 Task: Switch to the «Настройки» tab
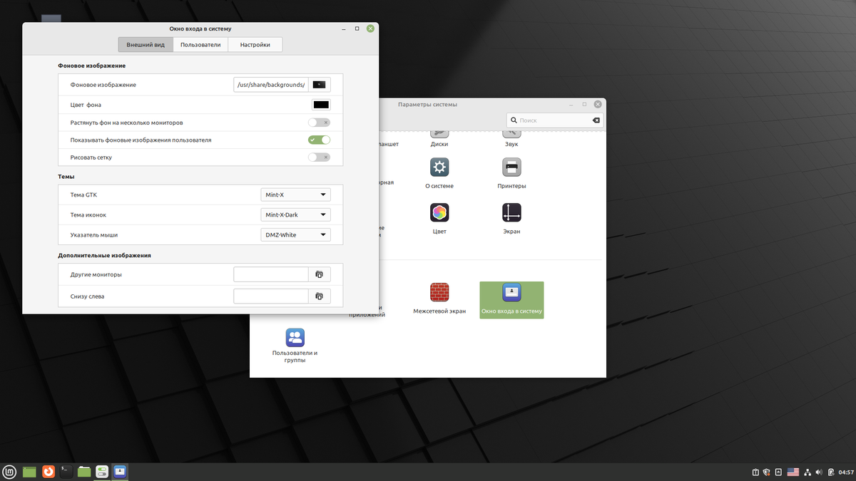coord(255,45)
